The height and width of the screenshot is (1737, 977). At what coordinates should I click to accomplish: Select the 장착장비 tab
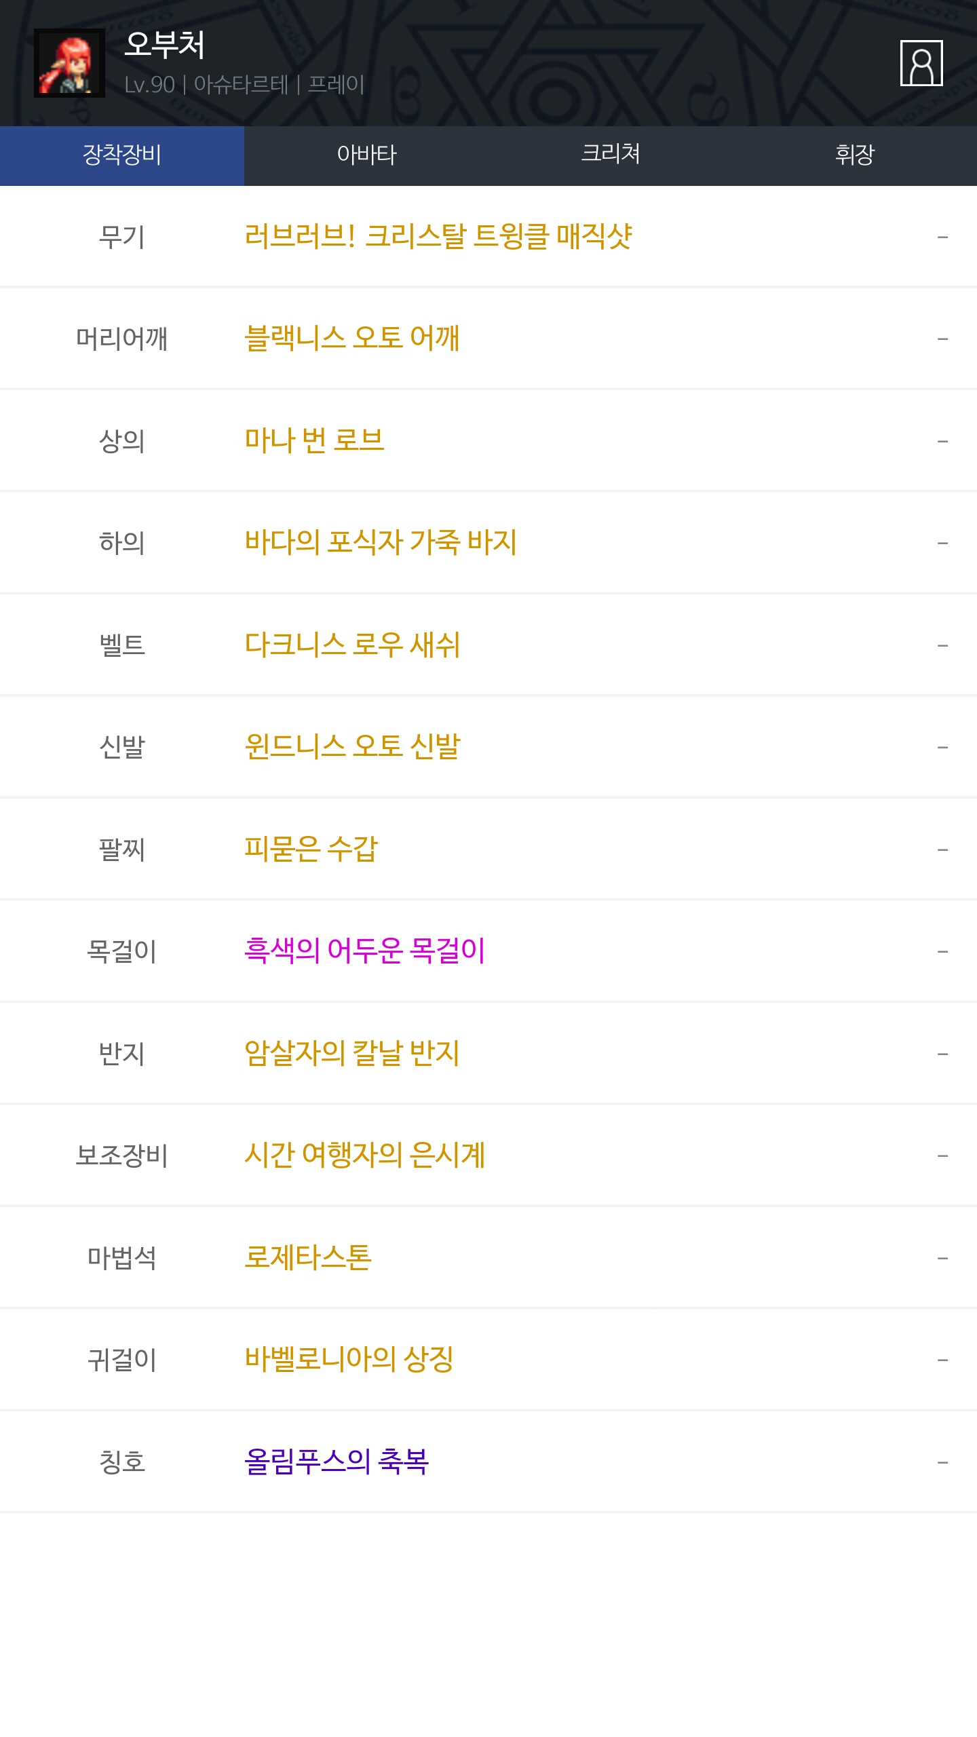point(122,155)
